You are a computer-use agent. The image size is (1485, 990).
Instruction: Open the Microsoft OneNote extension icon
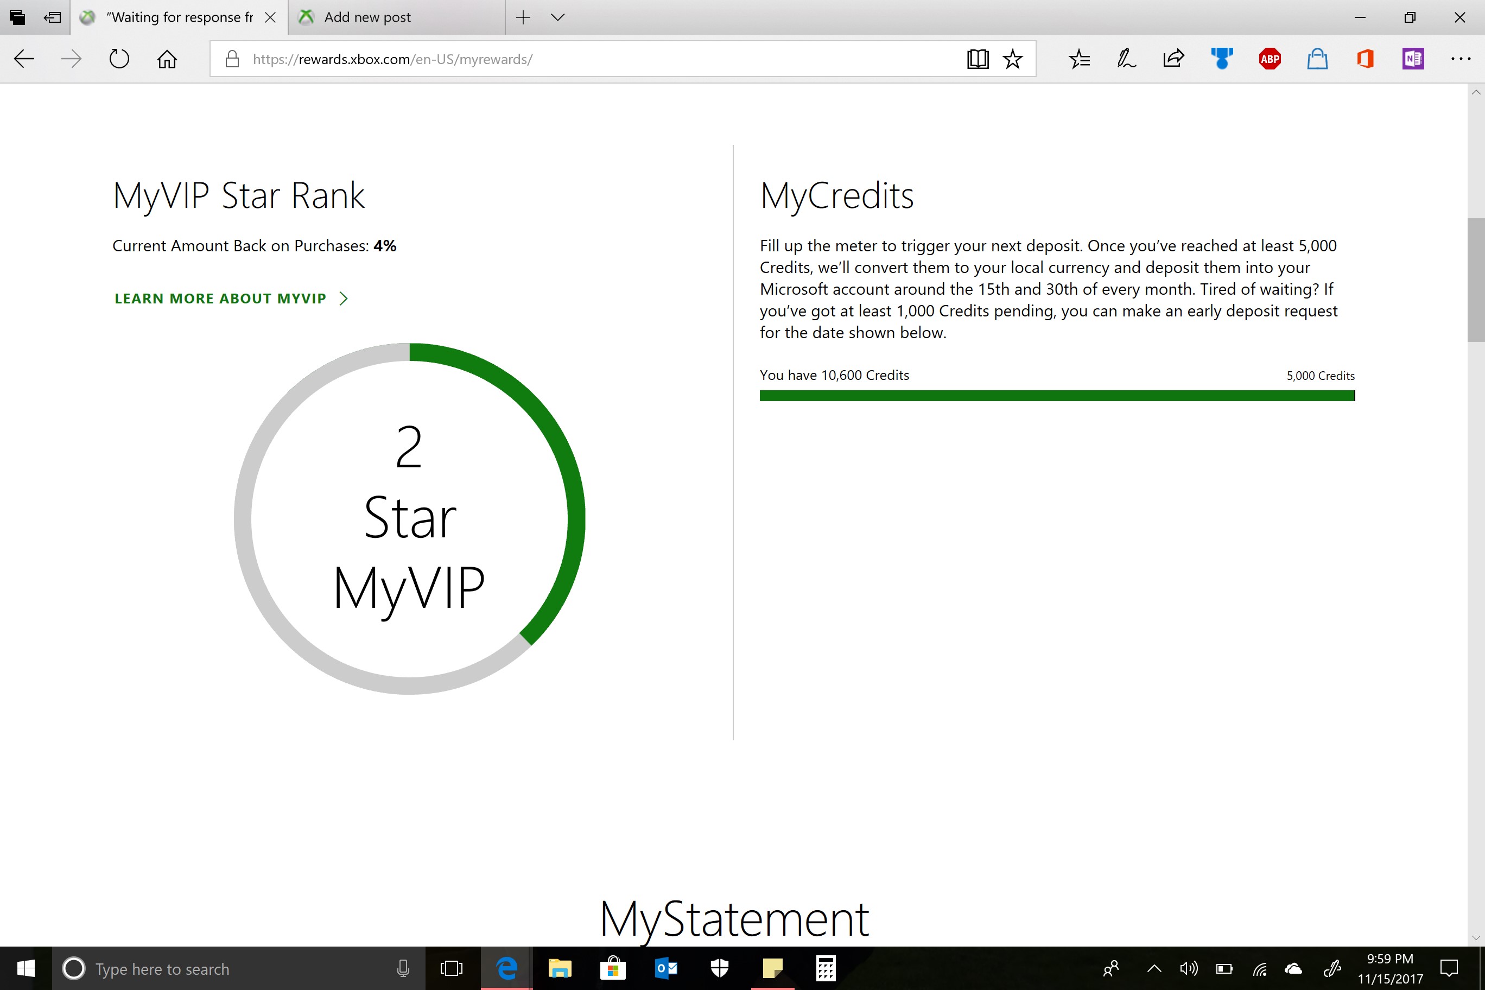(1413, 60)
